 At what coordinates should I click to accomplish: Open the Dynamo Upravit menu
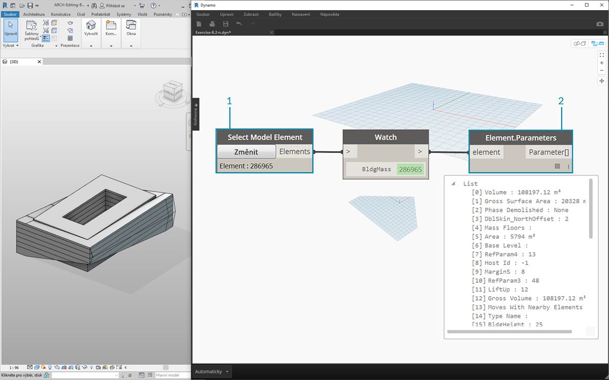click(x=227, y=14)
